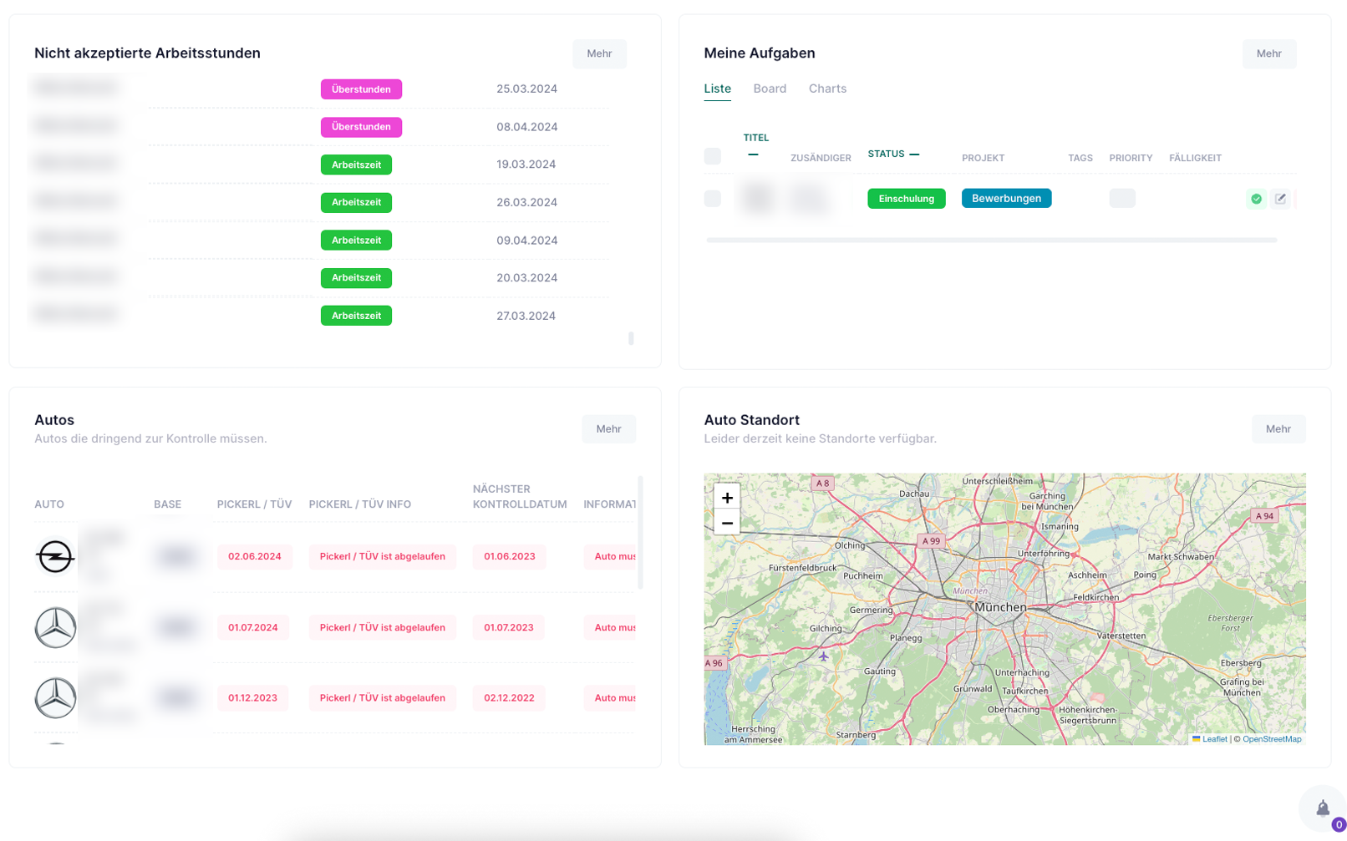Image resolution: width=1347 pixels, height=841 pixels.
Task: Check the Einschulung task row checkbox
Action: point(712,199)
